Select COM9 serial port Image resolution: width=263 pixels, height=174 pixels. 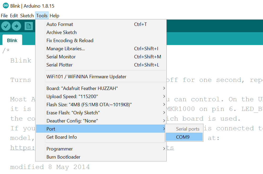[183, 137]
